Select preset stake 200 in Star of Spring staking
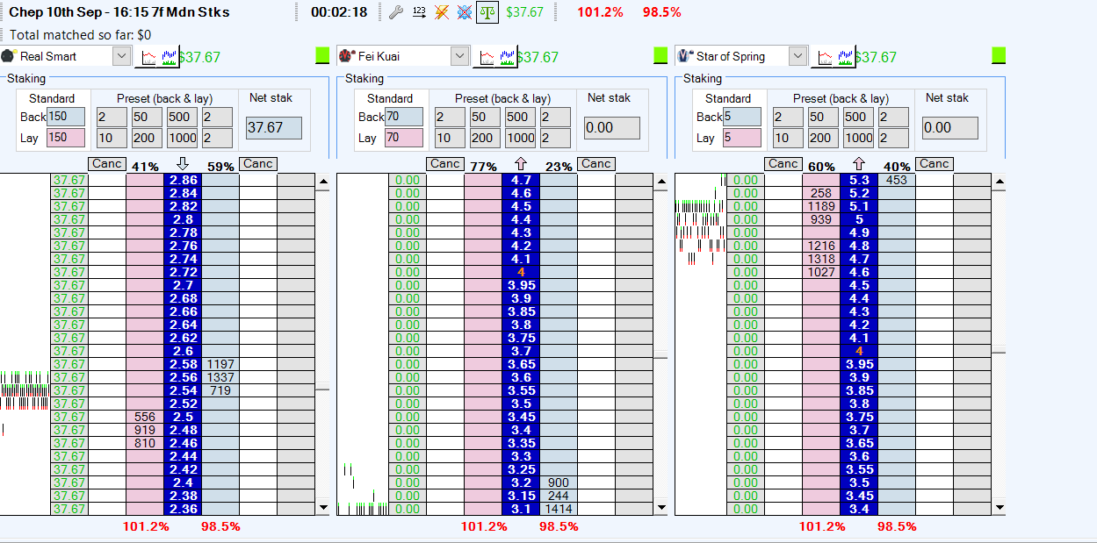 (823, 138)
